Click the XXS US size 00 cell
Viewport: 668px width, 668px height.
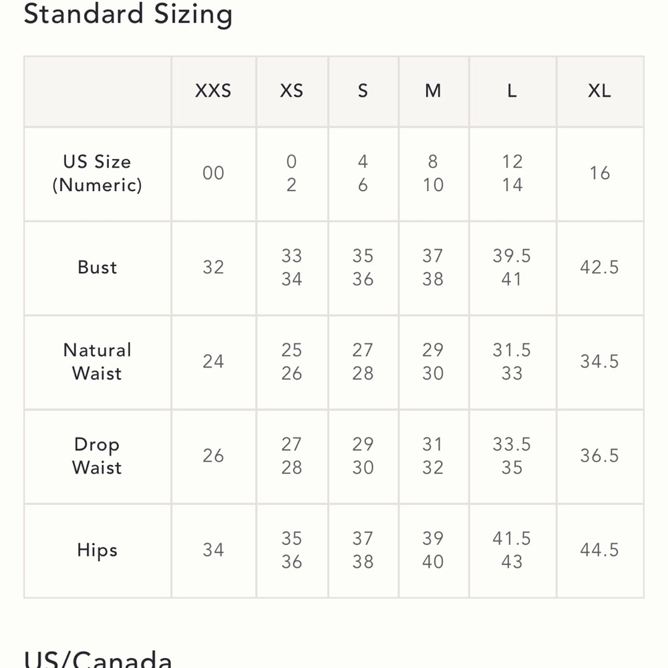click(213, 174)
